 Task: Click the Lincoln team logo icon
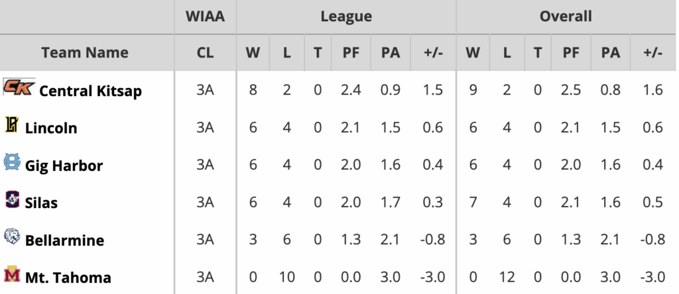(x=11, y=125)
